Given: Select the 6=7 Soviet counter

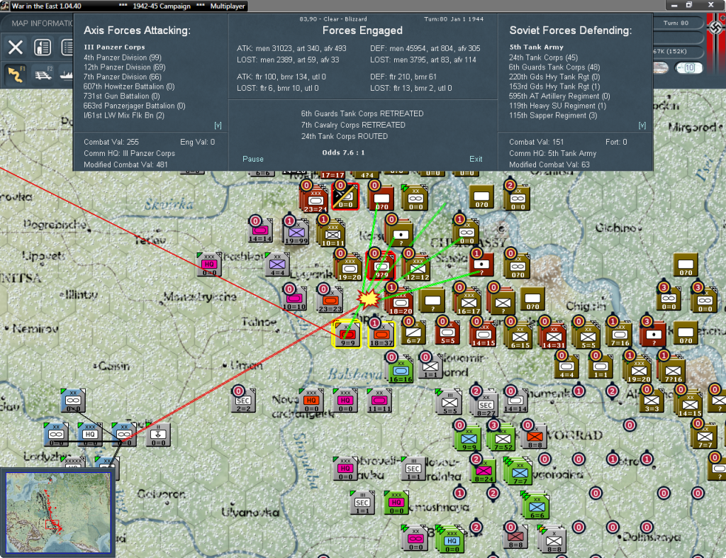Looking at the screenshot, I should pos(413,333).
